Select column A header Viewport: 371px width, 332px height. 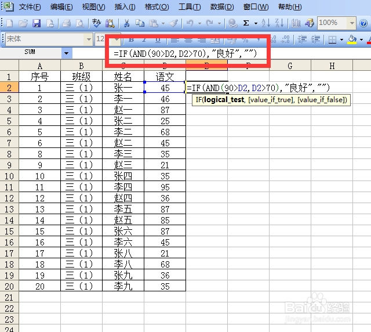pyautogui.click(x=40, y=66)
